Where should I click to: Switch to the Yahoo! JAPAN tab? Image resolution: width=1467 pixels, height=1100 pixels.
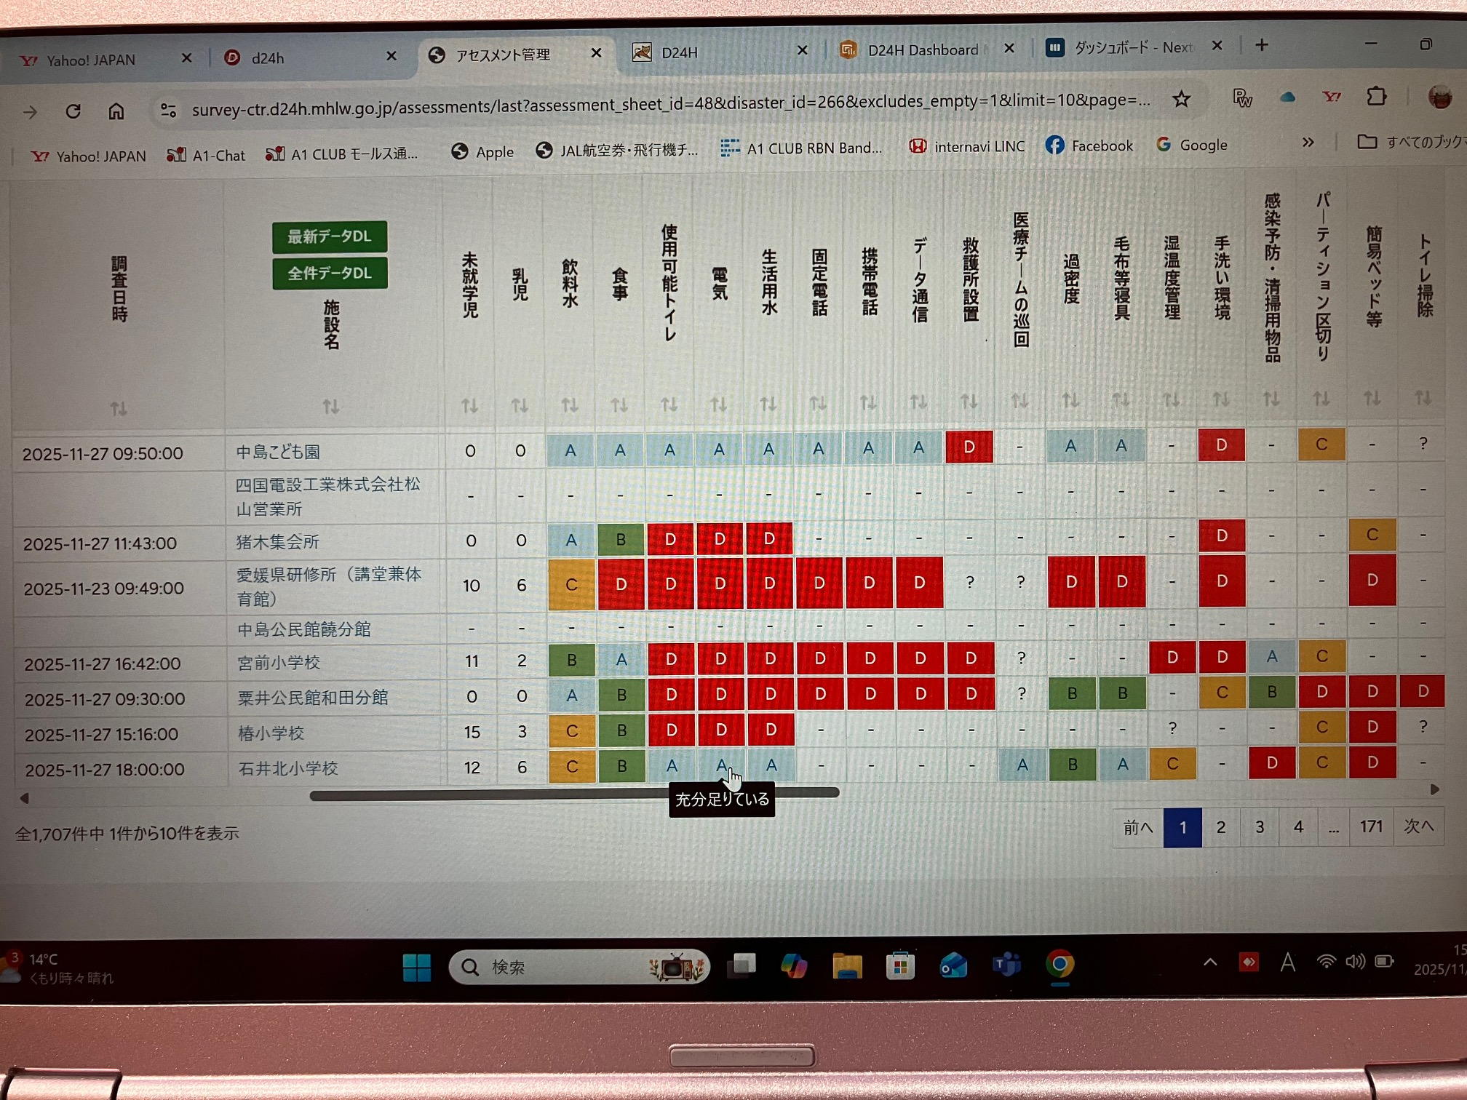[91, 60]
